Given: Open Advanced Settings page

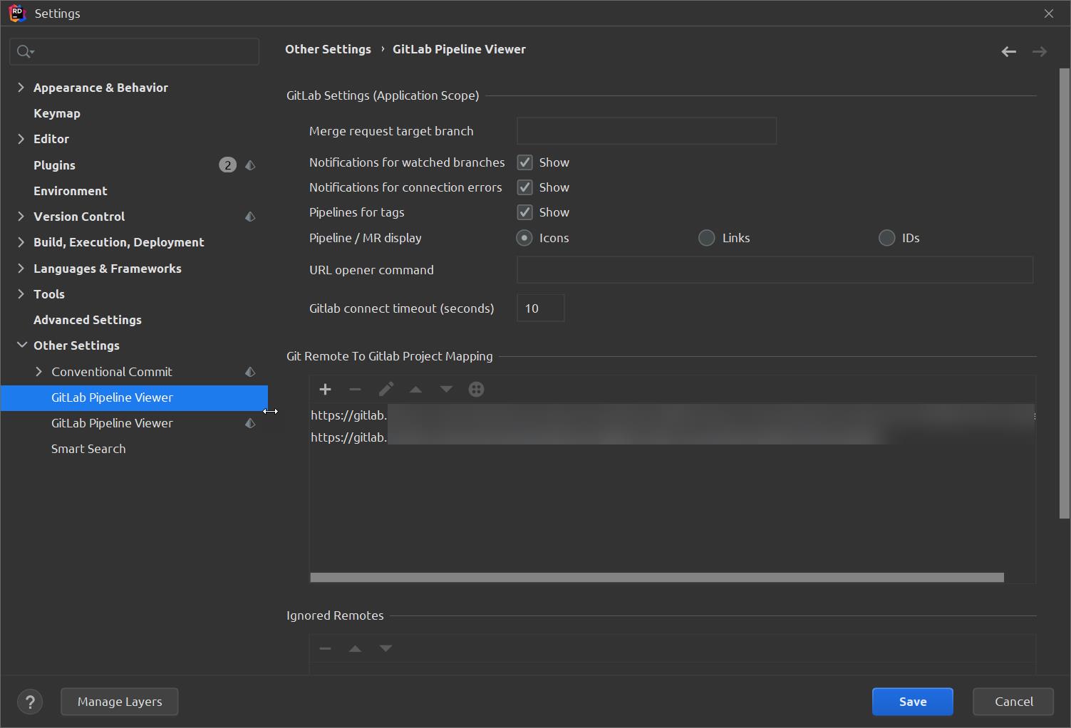Looking at the screenshot, I should tap(88, 320).
